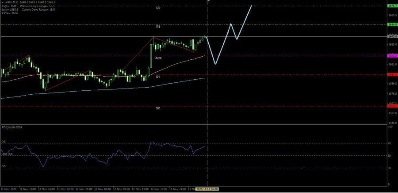Click the RSI scale value 70
This screenshot has width=398, height=193.
click(x=389, y=143)
